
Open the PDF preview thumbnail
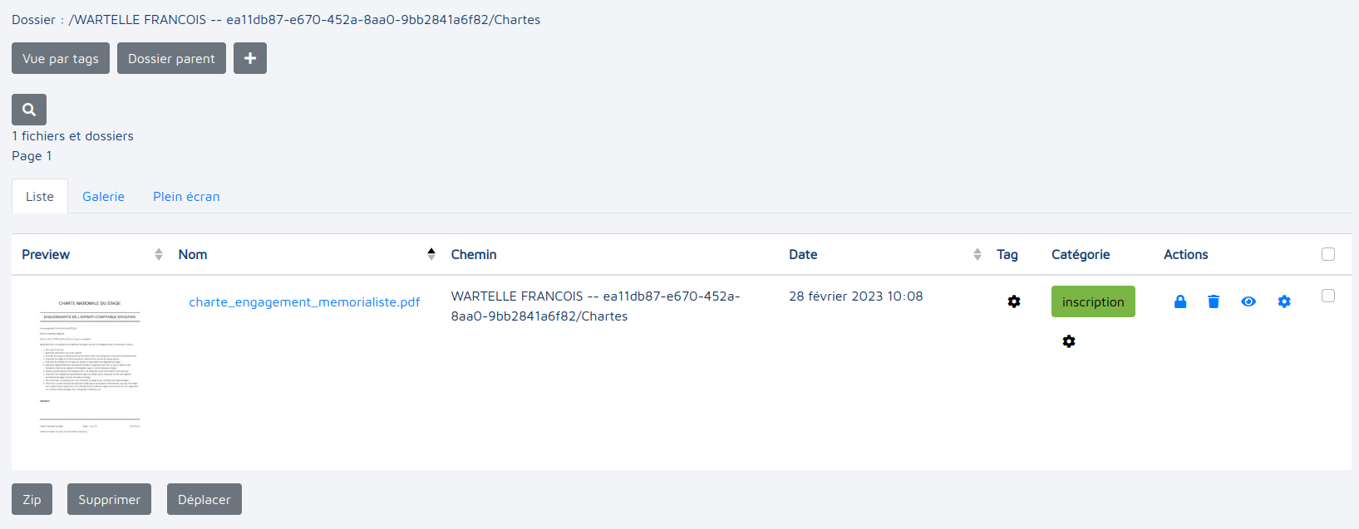click(x=90, y=366)
